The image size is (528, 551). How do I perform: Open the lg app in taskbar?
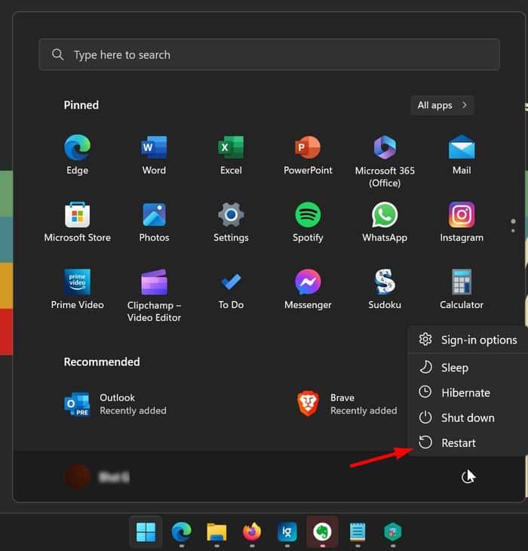pyautogui.click(x=287, y=532)
